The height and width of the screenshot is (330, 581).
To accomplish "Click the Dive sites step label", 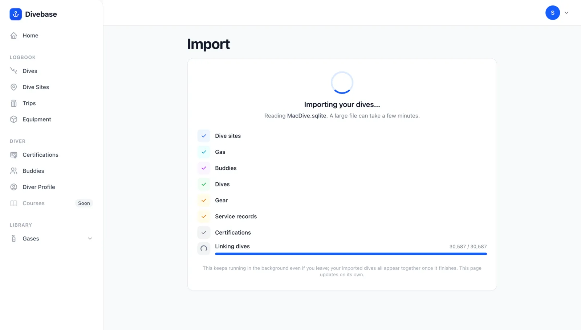I will click(x=228, y=136).
